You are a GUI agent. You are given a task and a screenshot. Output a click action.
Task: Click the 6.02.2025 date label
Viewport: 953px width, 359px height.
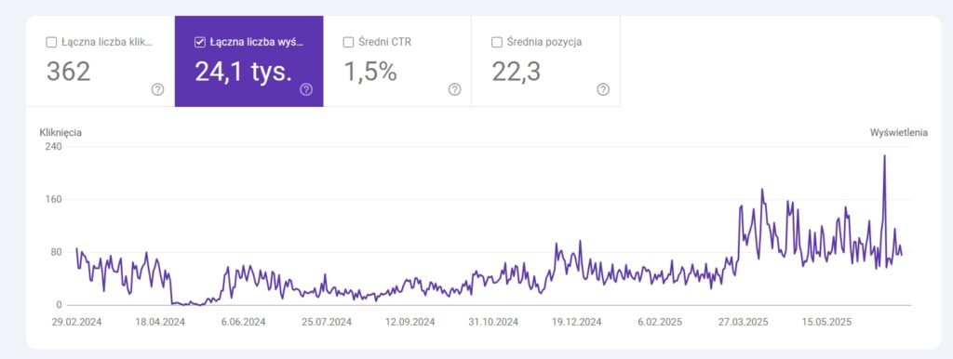point(660,322)
